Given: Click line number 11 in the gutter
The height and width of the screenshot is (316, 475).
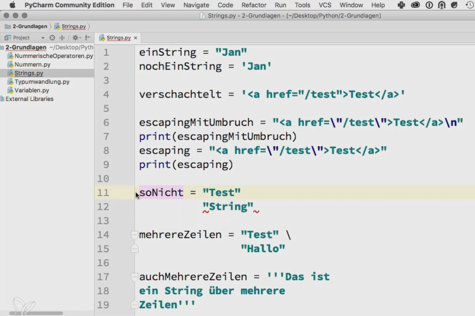Looking at the screenshot, I should [x=103, y=193].
